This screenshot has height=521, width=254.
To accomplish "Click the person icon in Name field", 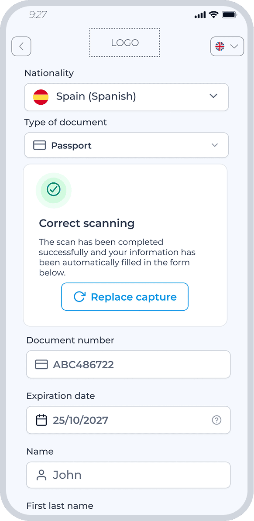I will 41,475.
